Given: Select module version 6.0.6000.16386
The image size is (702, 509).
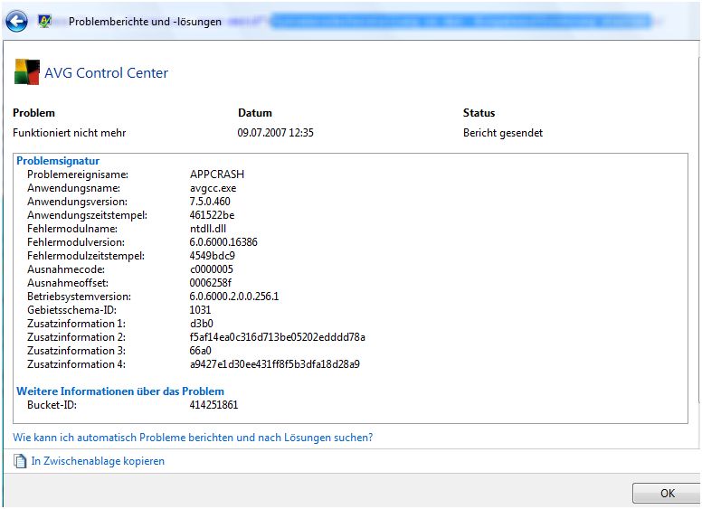Looking at the screenshot, I should 223,242.
